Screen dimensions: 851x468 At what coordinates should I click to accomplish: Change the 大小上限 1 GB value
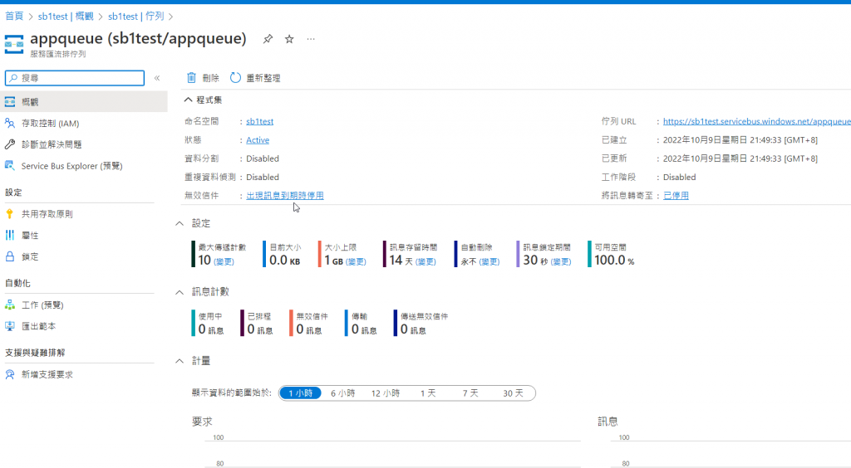tap(356, 261)
